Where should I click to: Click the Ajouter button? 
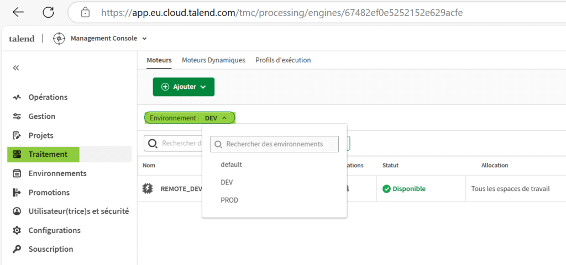(184, 87)
